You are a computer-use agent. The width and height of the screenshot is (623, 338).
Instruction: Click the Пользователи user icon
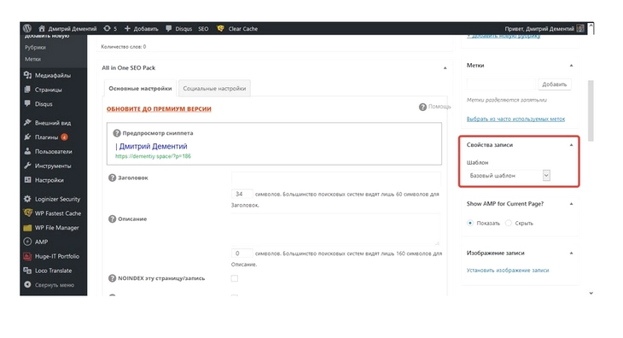point(27,151)
